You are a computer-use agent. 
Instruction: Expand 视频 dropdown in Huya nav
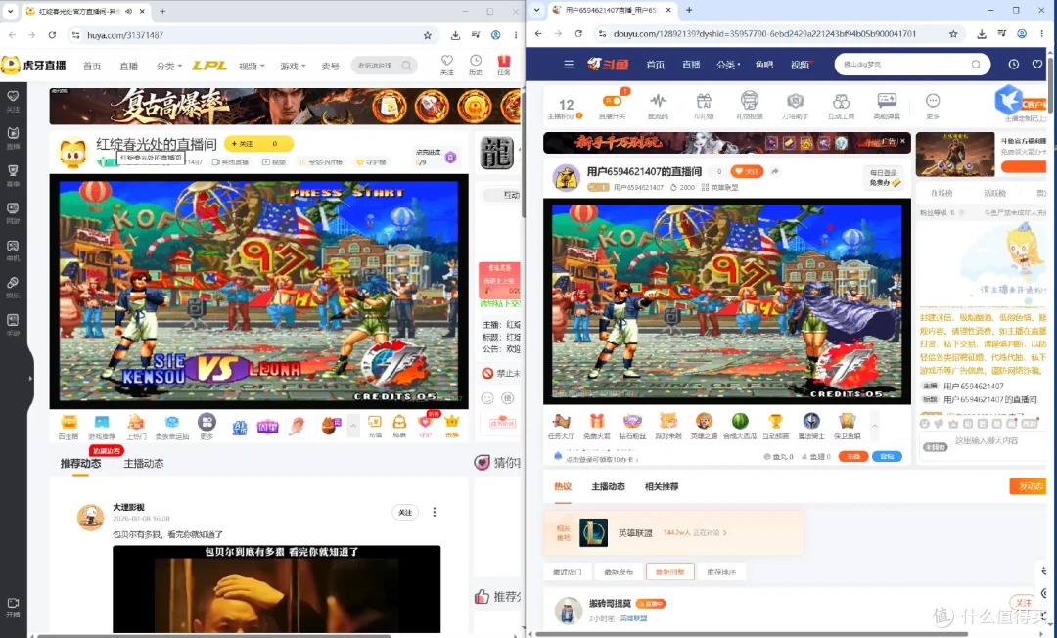pyautogui.click(x=252, y=66)
